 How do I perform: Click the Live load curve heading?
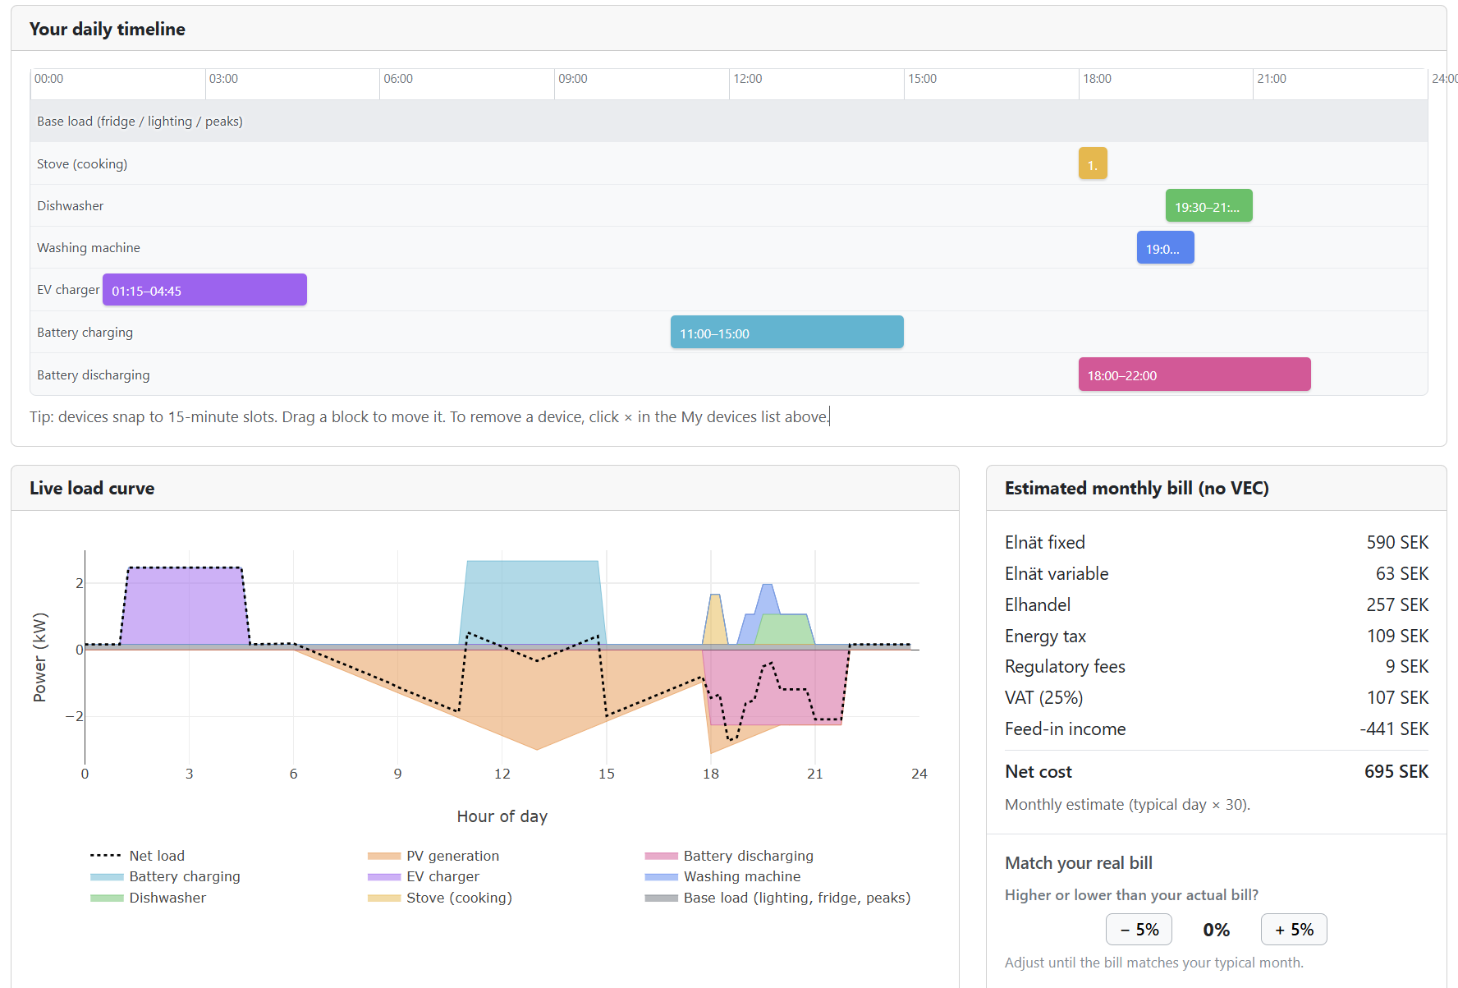(92, 488)
